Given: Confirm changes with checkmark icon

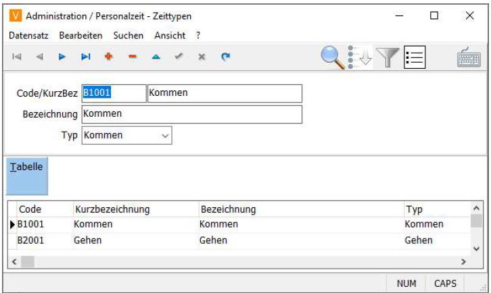Looking at the screenshot, I should (179, 56).
